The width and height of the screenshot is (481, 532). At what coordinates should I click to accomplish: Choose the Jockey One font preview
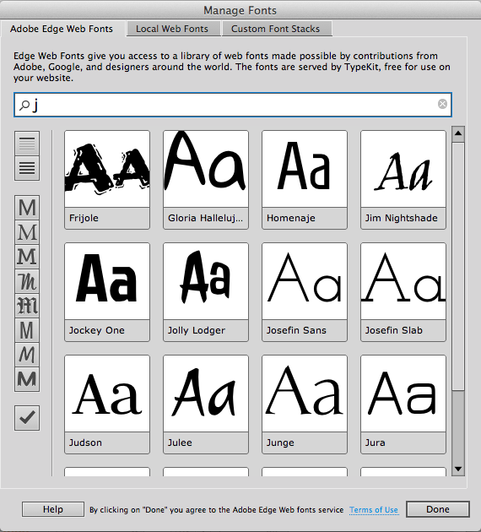tap(107, 281)
